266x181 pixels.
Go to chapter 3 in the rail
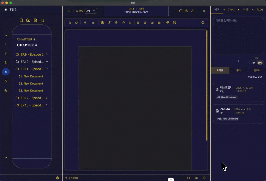6,63
